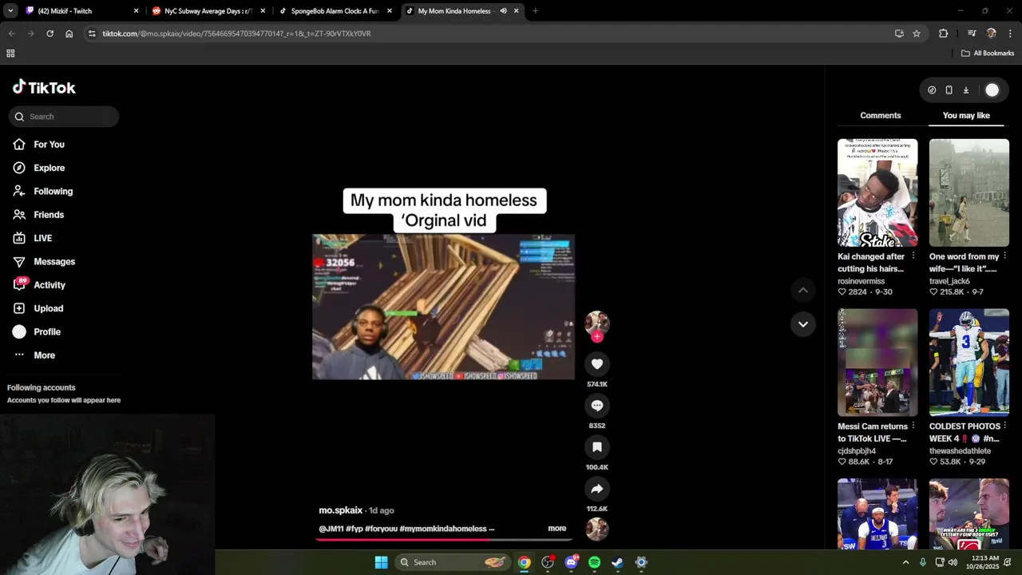
Task: Reload the page
Action: (50, 34)
